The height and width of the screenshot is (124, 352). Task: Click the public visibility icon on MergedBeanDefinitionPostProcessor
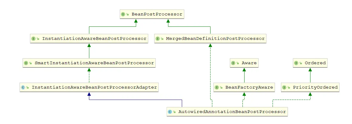click(162, 39)
